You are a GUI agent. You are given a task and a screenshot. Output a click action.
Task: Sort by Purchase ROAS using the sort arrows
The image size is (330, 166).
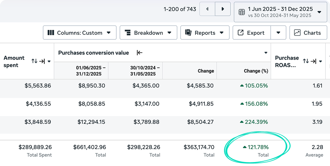click(x=306, y=61)
